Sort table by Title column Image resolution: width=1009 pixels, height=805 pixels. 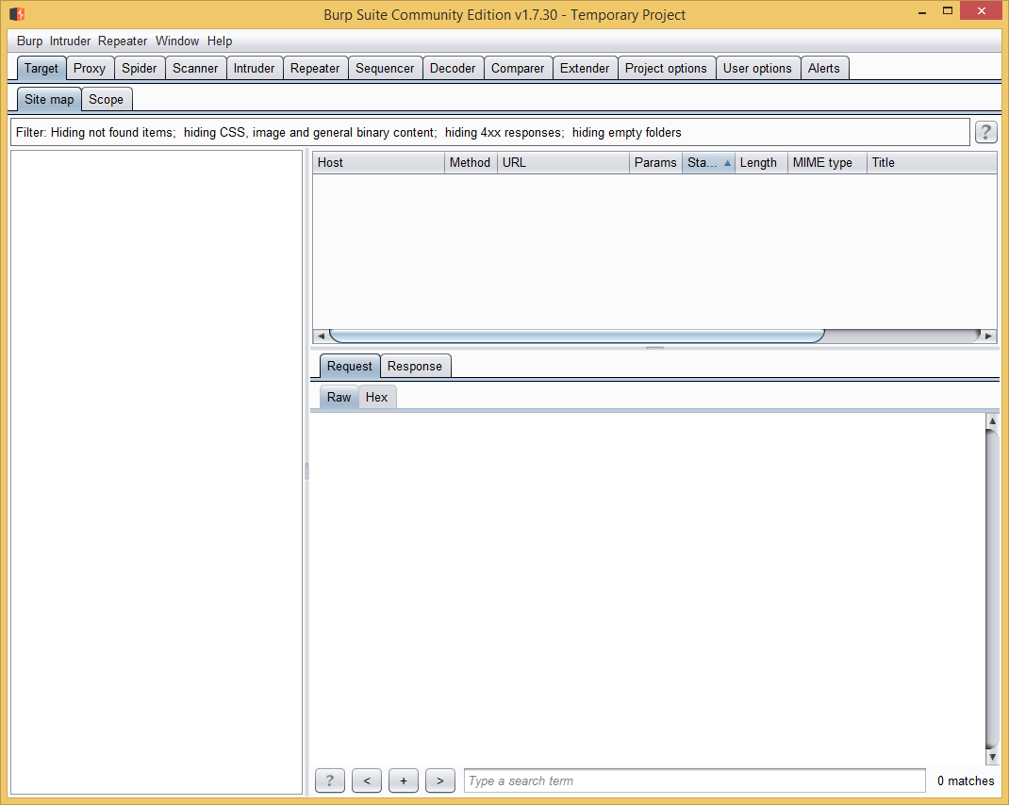932,163
